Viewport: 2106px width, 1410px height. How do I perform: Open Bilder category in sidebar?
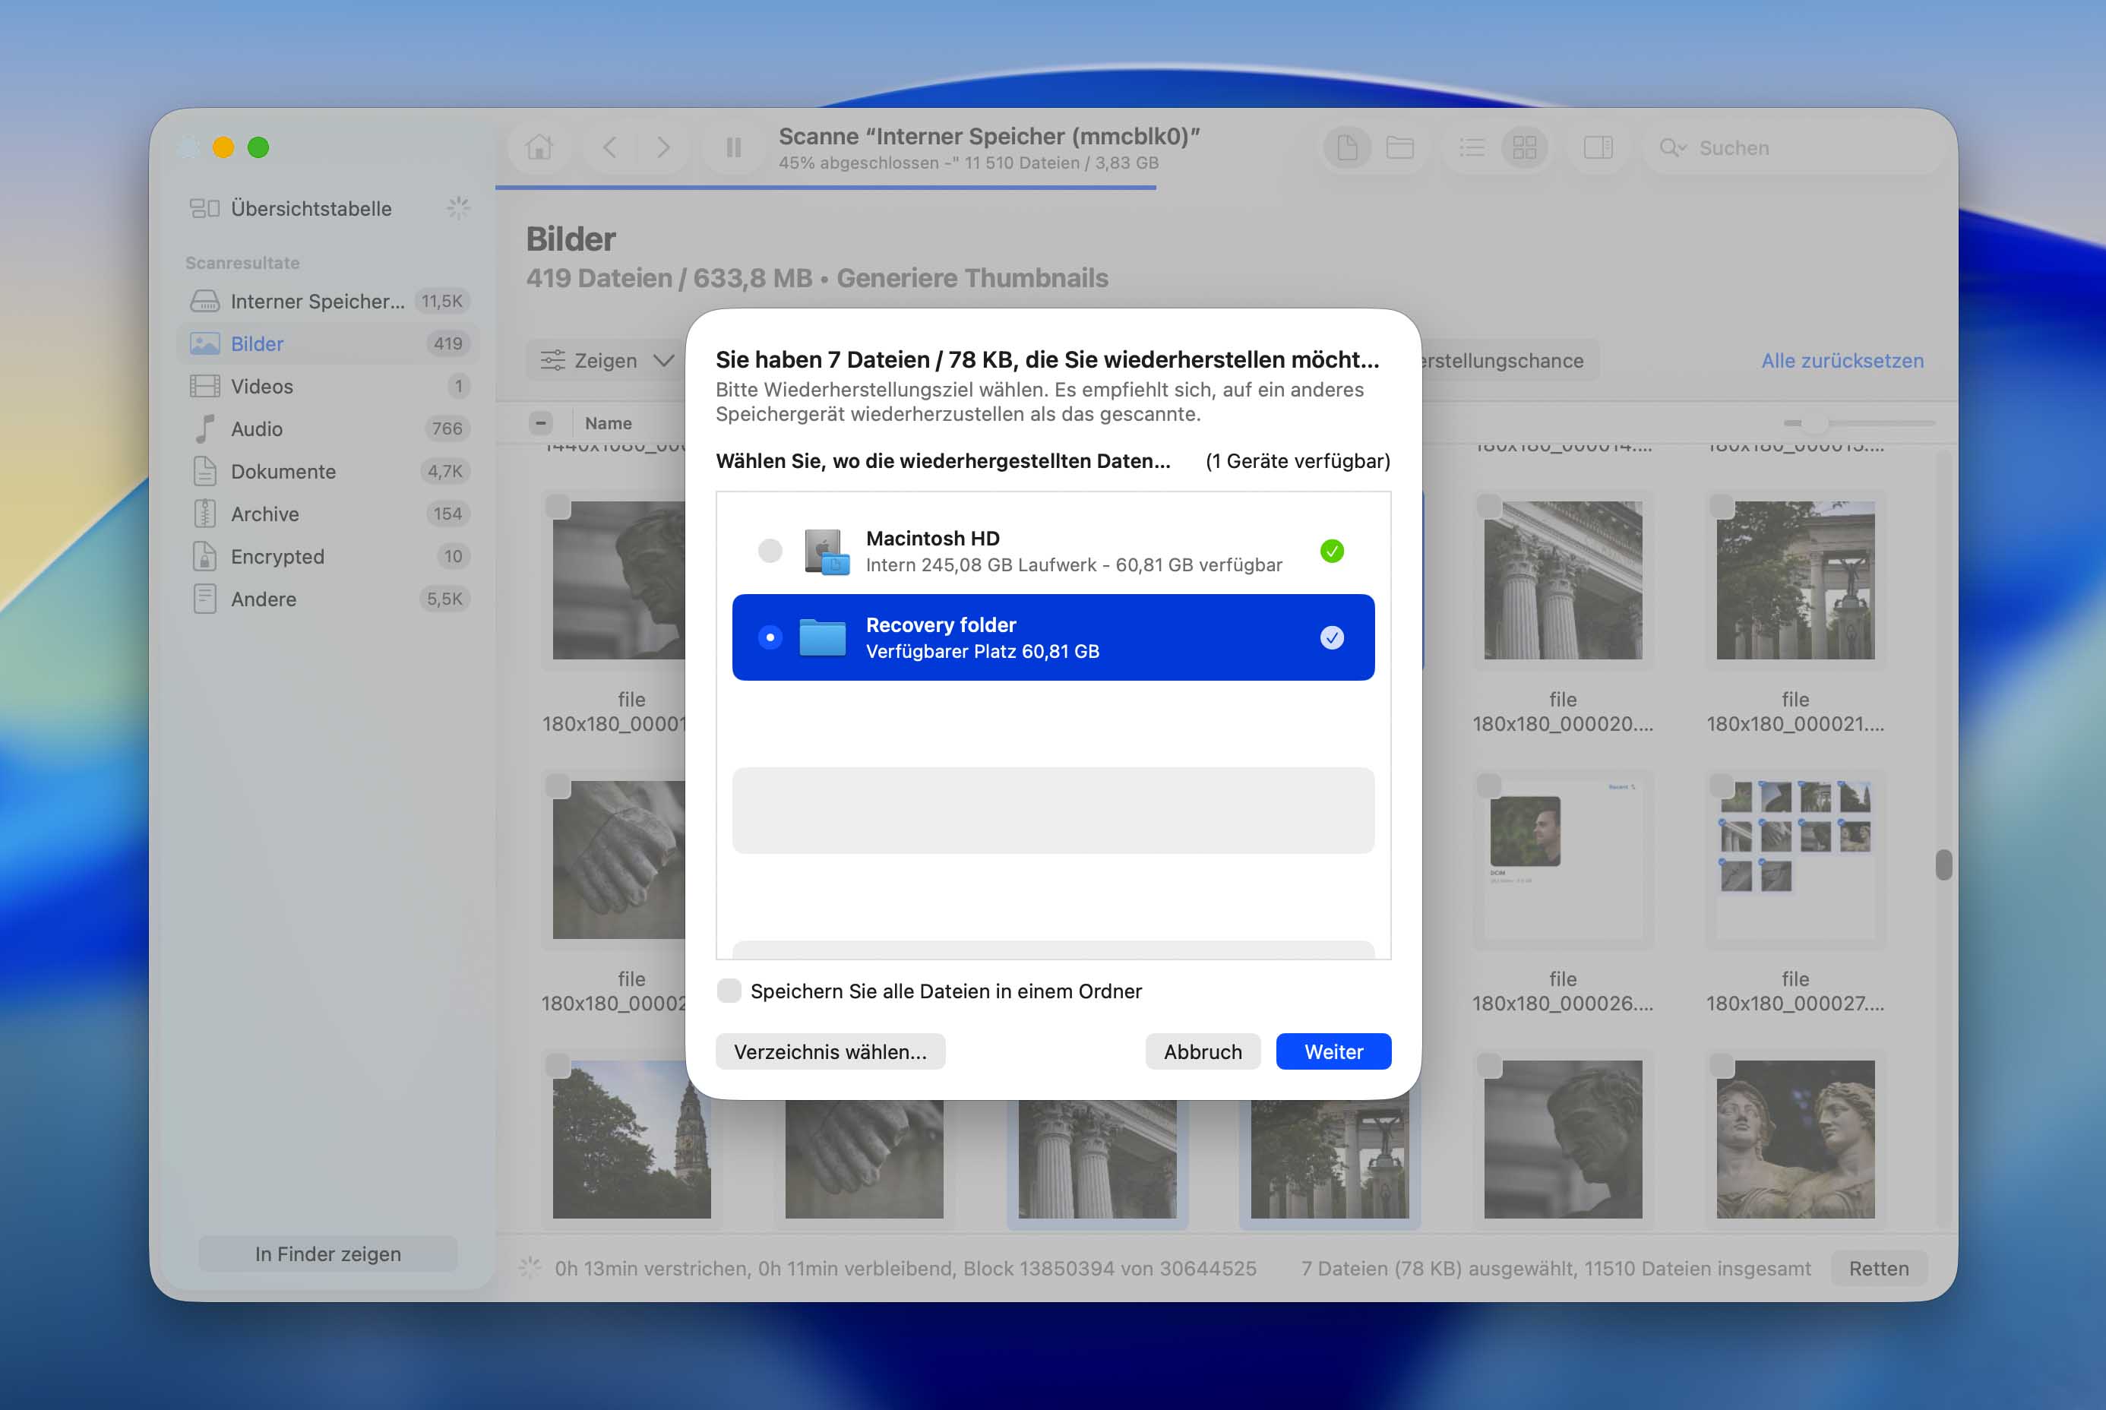pyautogui.click(x=328, y=343)
